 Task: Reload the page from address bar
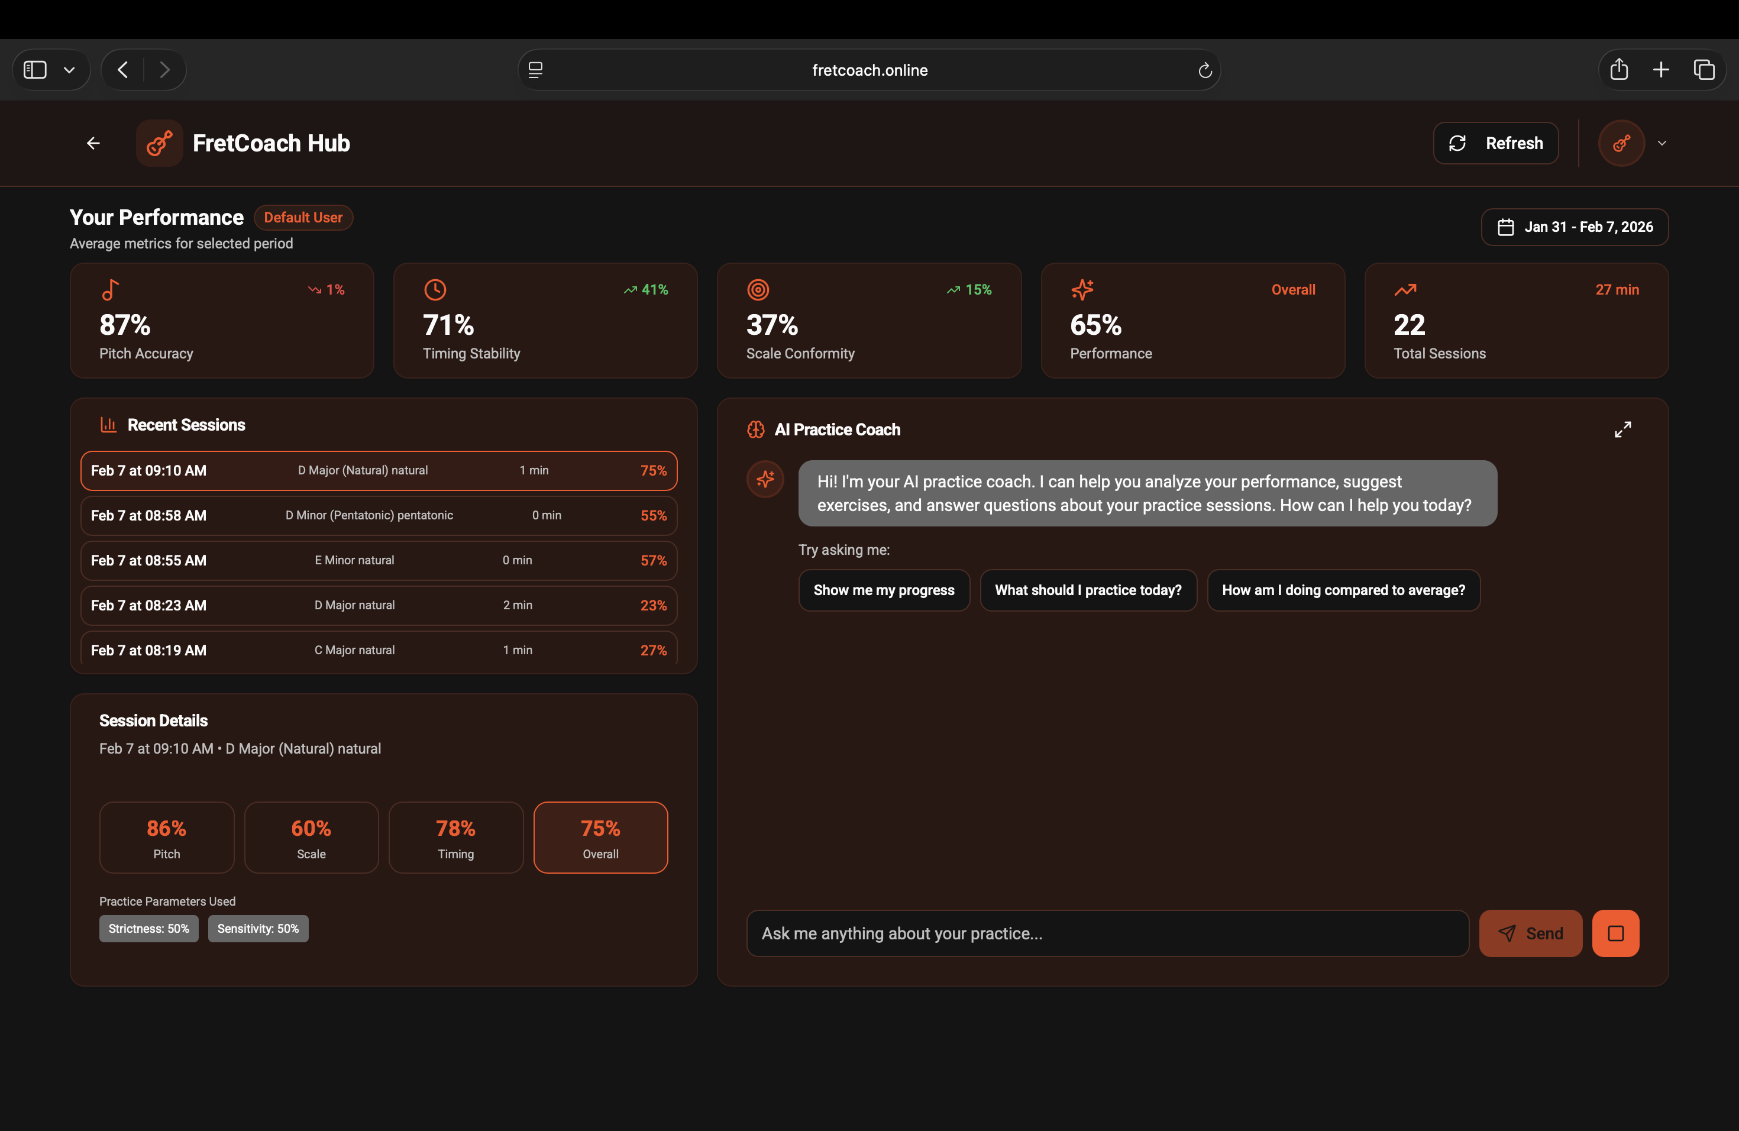click(1205, 70)
